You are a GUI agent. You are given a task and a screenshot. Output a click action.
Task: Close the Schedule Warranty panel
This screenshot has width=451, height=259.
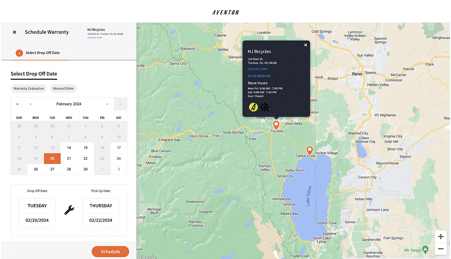pyautogui.click(x=14, y=32)
